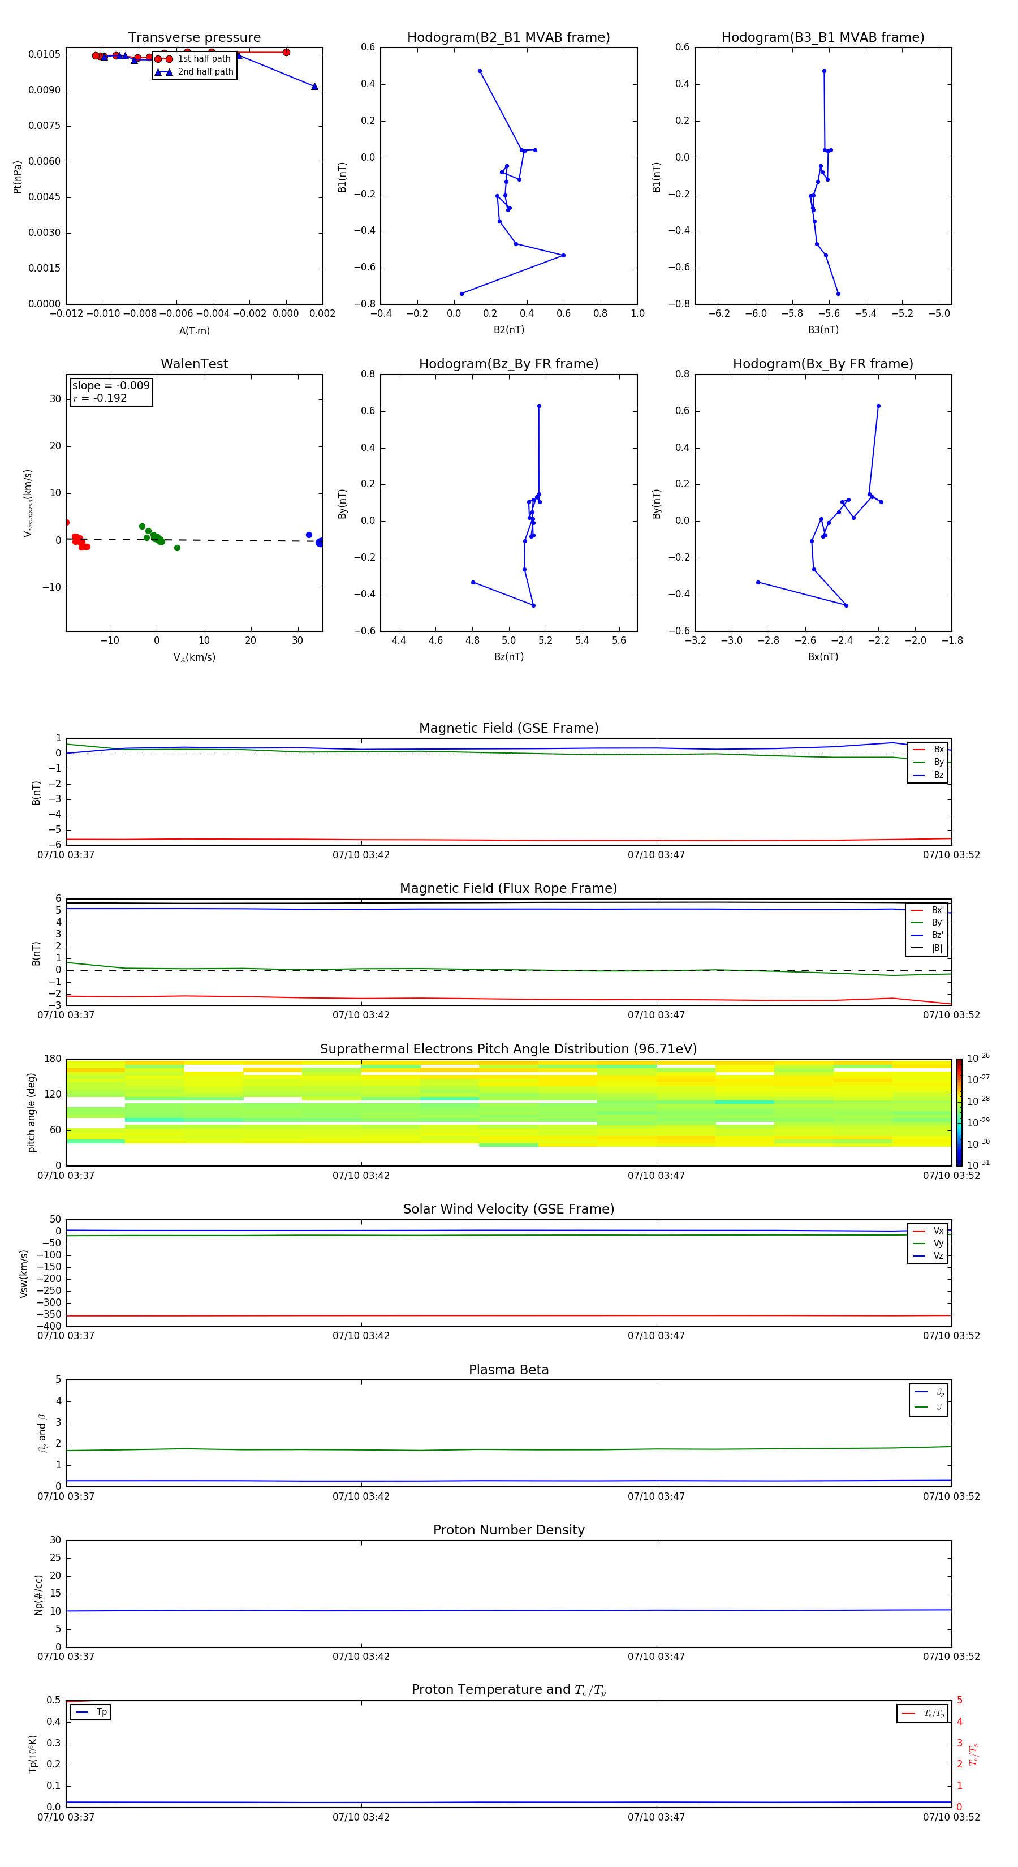This screenshot has height=1867, width=1018.
Task: Click the red Te/Tp right axis label
Action: tap(973, 1754)
